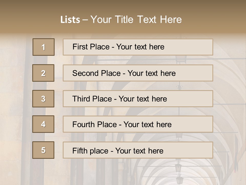246x185 pixels.
Task: Click 'Your text here' in Fifth place row
Action: click(139, 151)
